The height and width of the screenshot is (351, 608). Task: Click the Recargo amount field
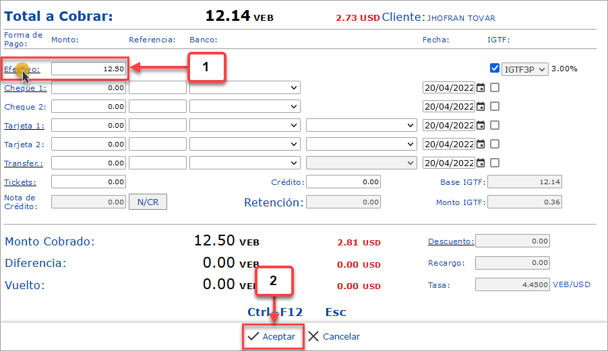512,263
